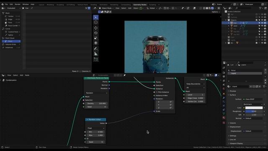
Task: Select the Volume Grids item in spreadsheet
Action: click(11, 44)
